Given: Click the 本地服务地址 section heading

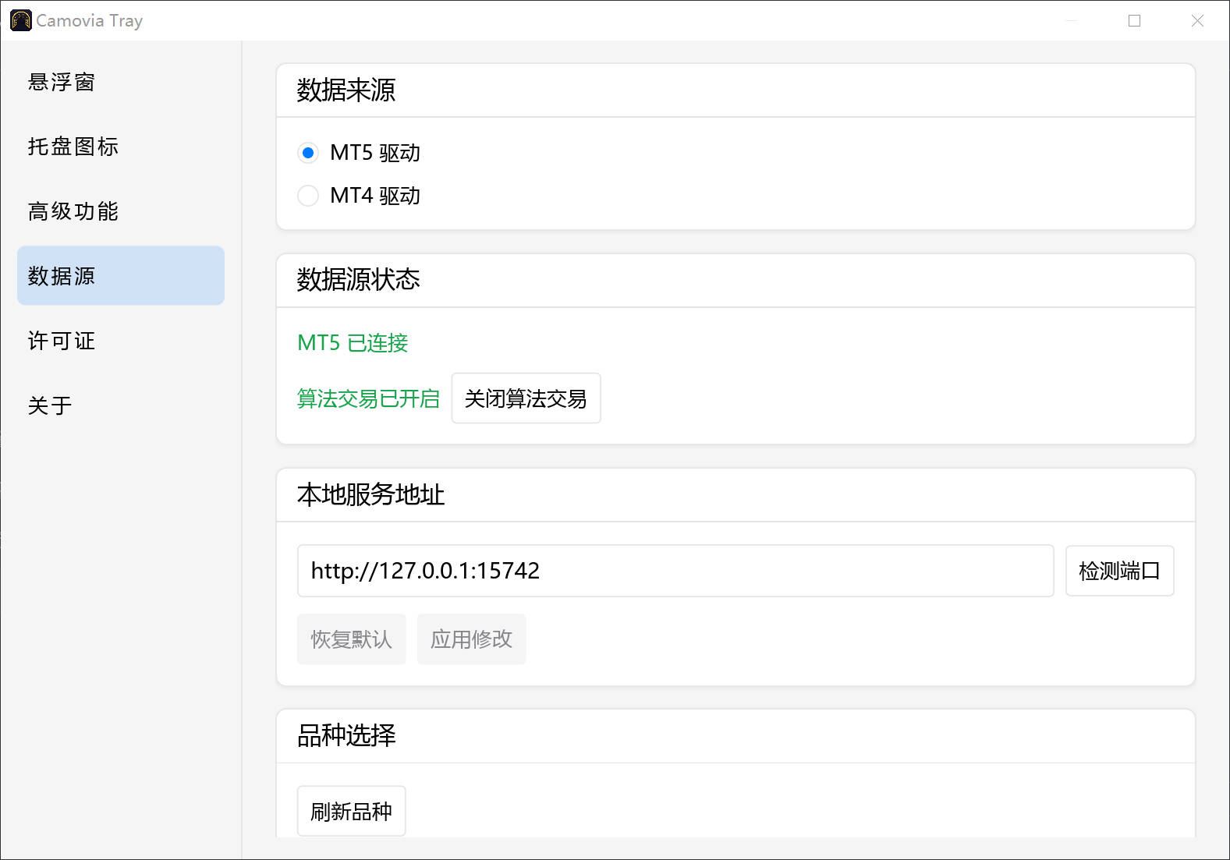Looking at the screenshot, I should pos(370,495).
